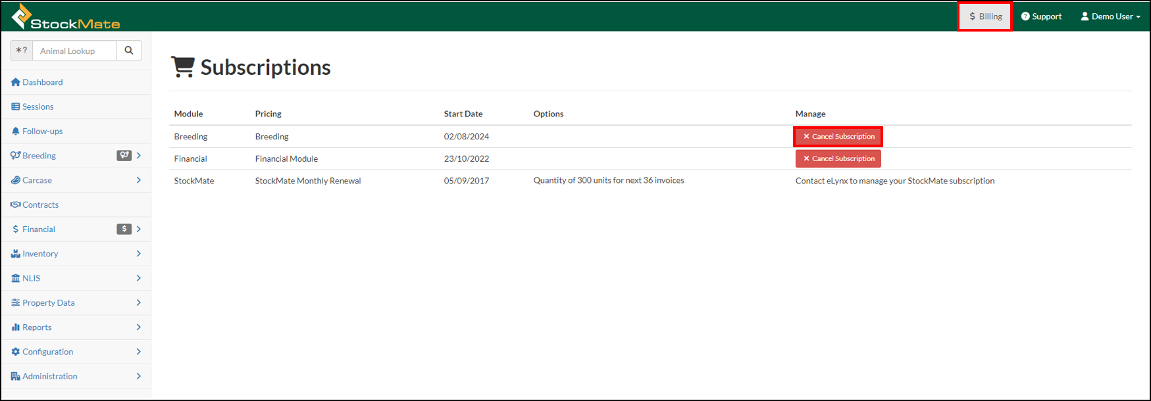Click the Subscriptions page heading

[265, 67]
